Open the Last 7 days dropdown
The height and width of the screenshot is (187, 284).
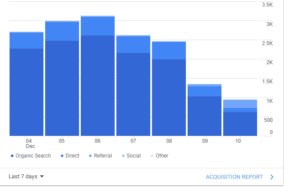[26, 177]
